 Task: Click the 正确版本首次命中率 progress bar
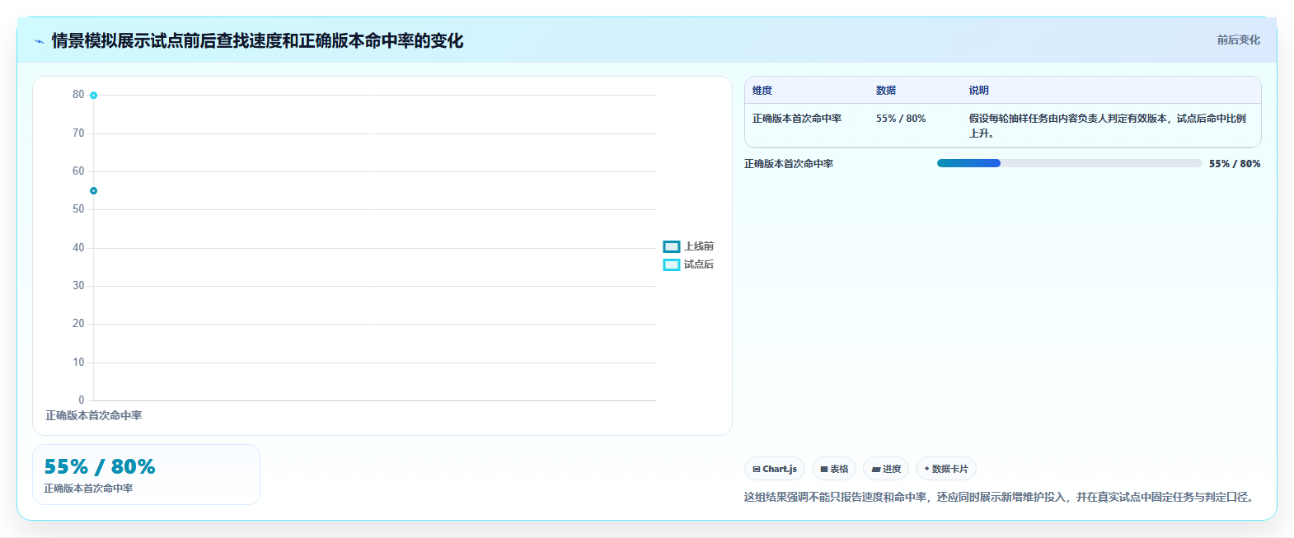[1069, 163]
